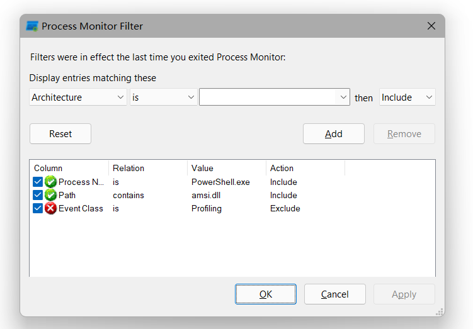
Task: Click 'is' relation in Profiling row
Action: pos(116,208)
